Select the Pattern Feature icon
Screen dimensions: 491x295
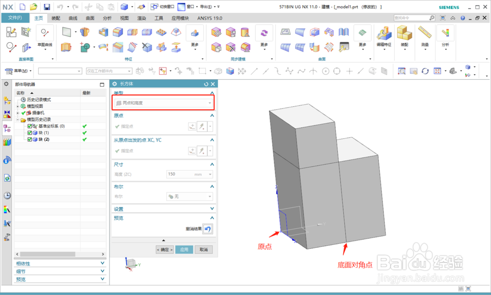point(161,31)
